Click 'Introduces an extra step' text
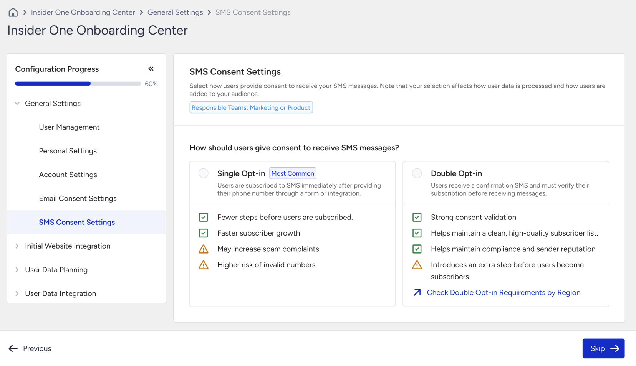This screenshot has width=636, height=366. coord(507,270)
